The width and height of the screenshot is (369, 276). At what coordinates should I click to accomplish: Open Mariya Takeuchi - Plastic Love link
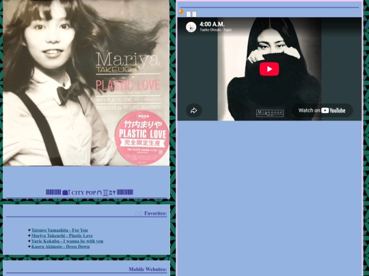click(62, 235)
